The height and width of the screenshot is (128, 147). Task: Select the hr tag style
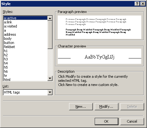(x=25, y=76)
